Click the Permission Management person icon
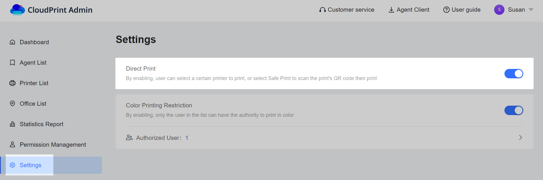543x180 pixels. [12, 144]
